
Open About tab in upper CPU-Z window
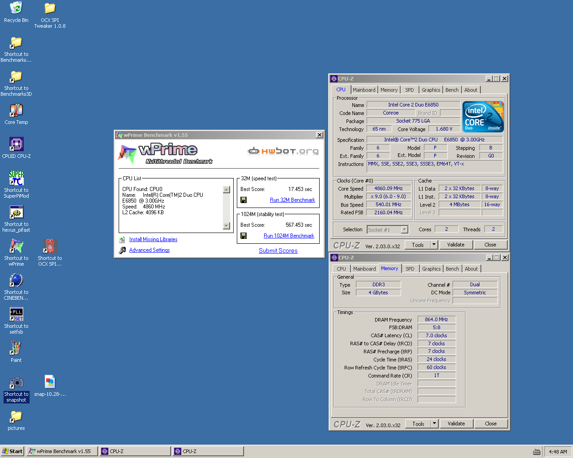click(471, 90)
